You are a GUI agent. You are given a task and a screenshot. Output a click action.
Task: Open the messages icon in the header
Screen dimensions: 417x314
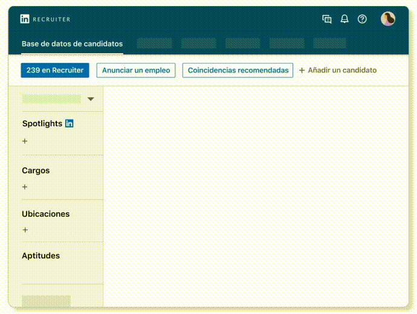click(327, 19)
